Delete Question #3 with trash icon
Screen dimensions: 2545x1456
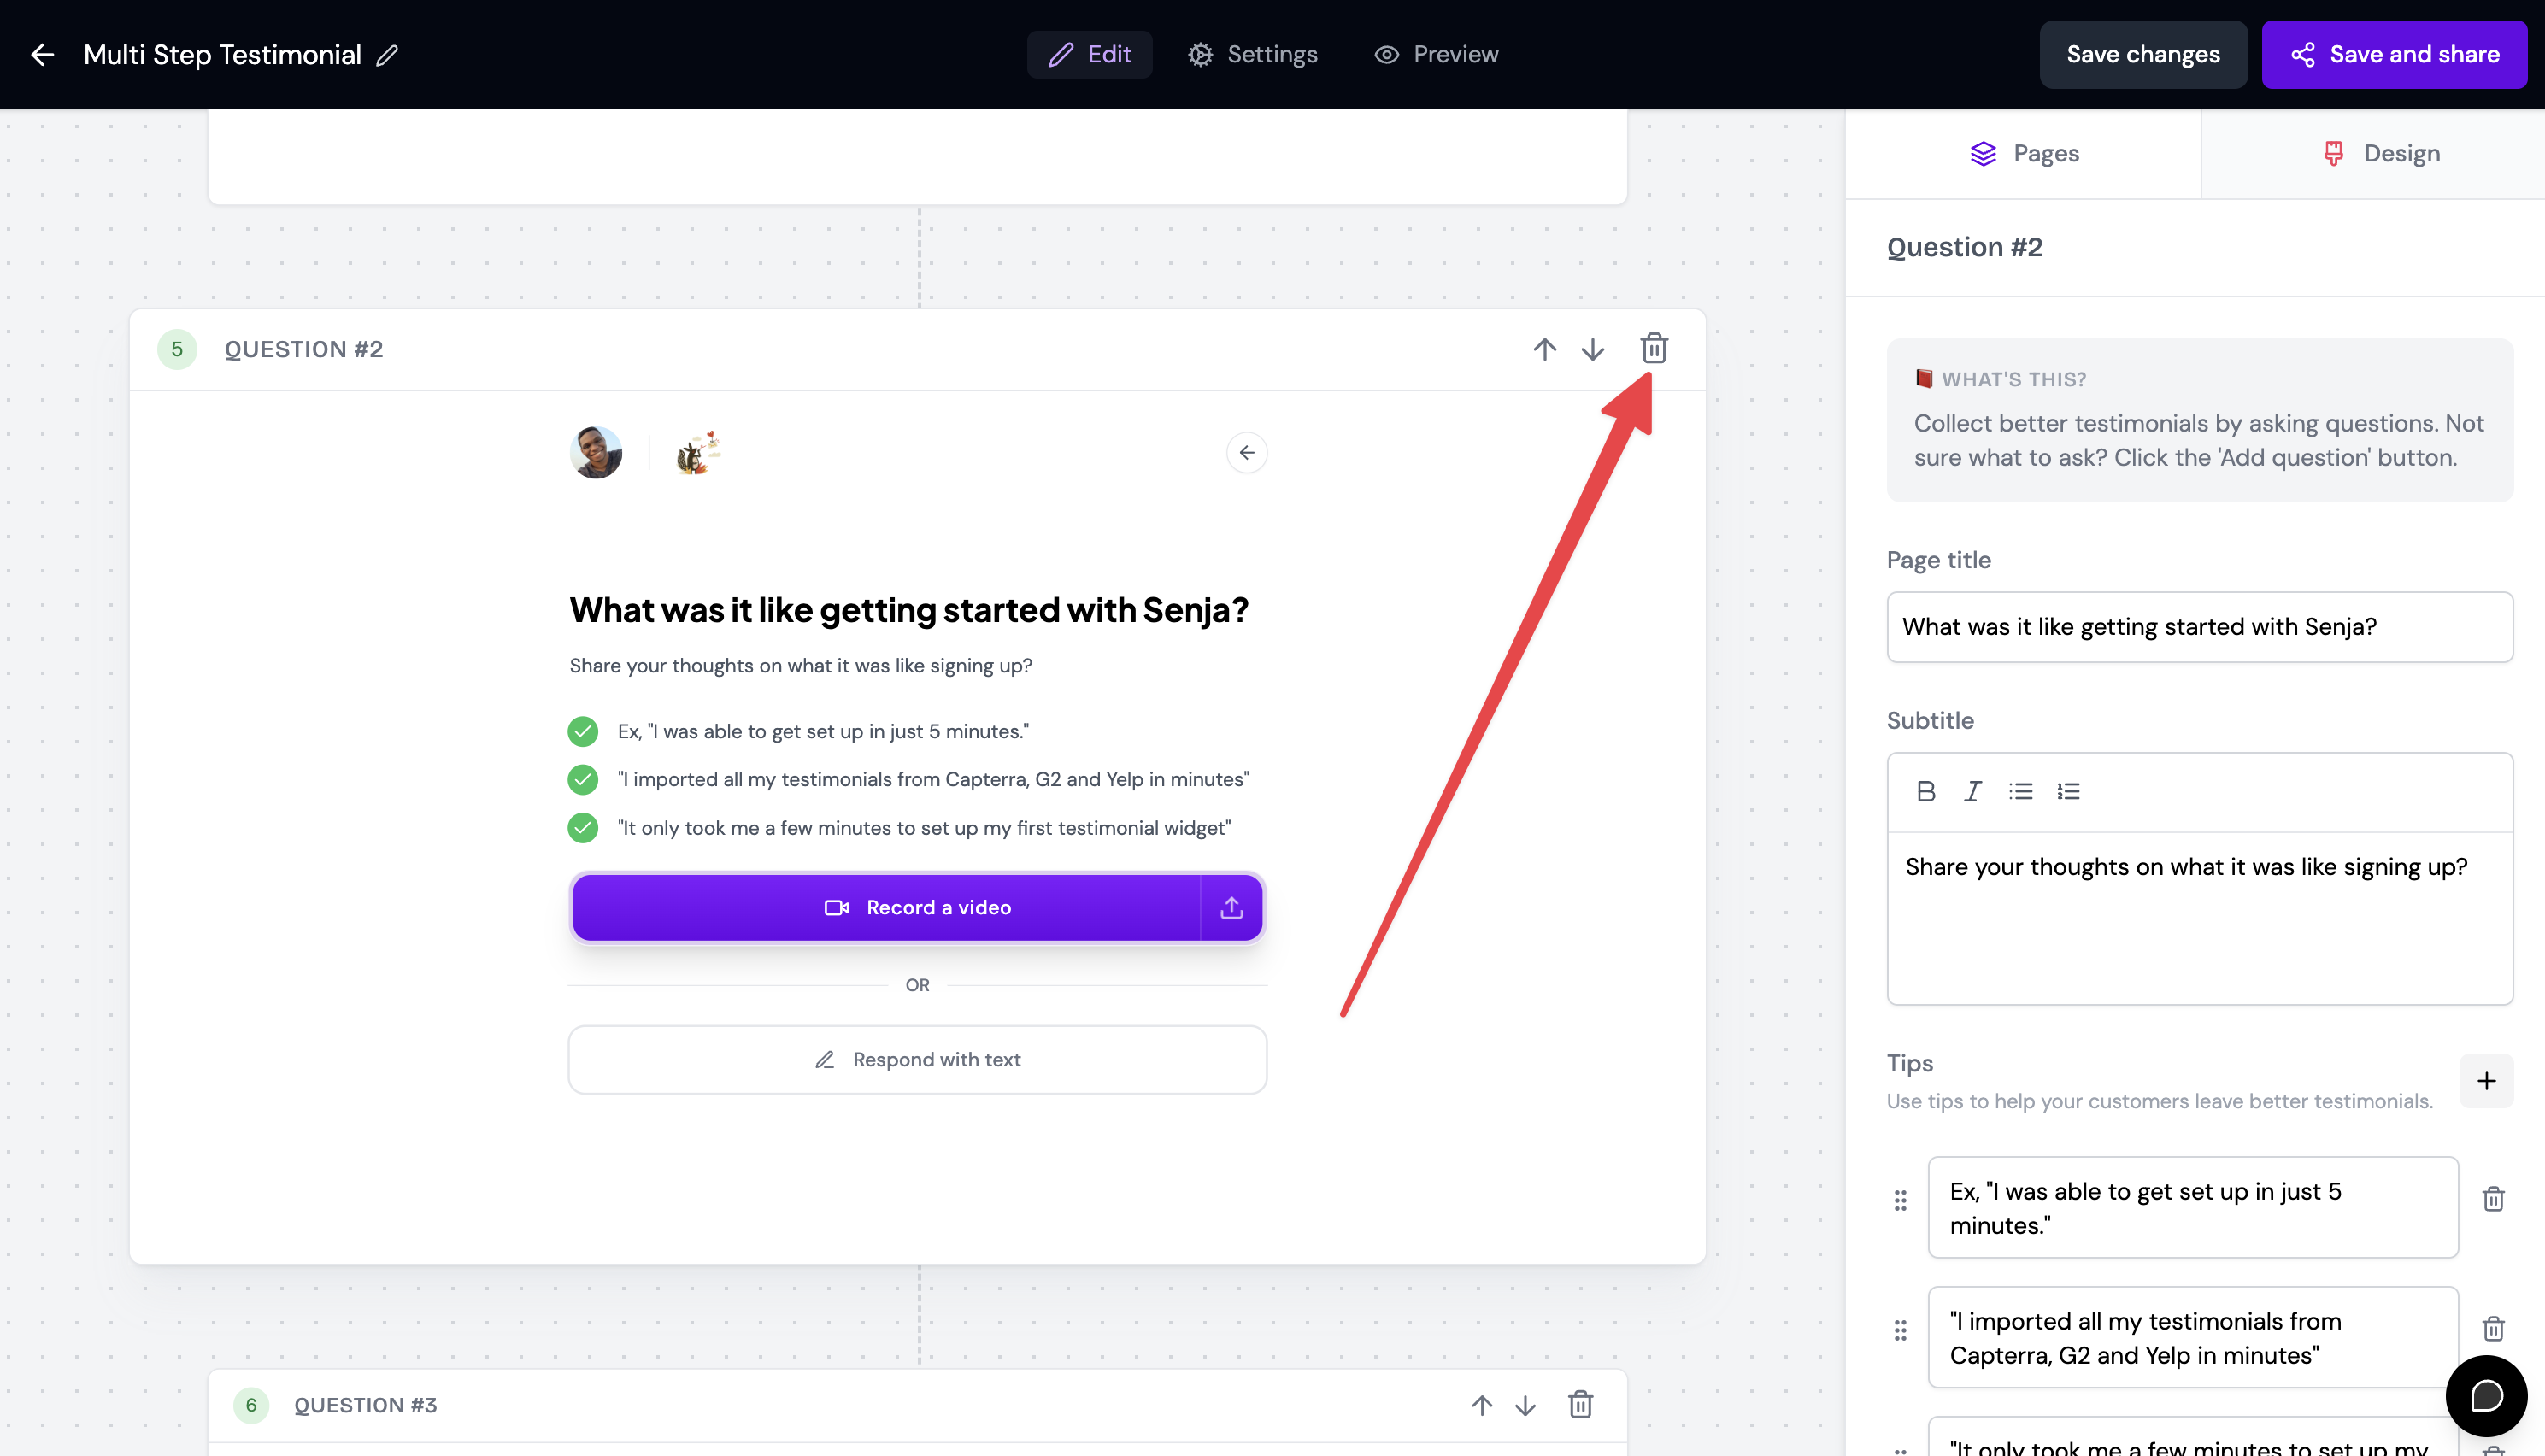click(x=1580, y=1404)
